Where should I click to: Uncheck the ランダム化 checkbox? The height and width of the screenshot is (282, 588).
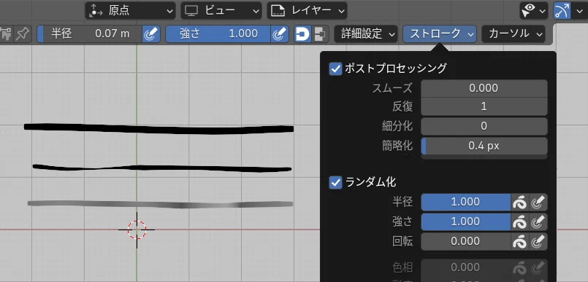point(335,182)
